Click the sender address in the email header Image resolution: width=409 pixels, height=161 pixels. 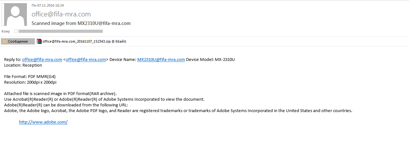(61, 14)
